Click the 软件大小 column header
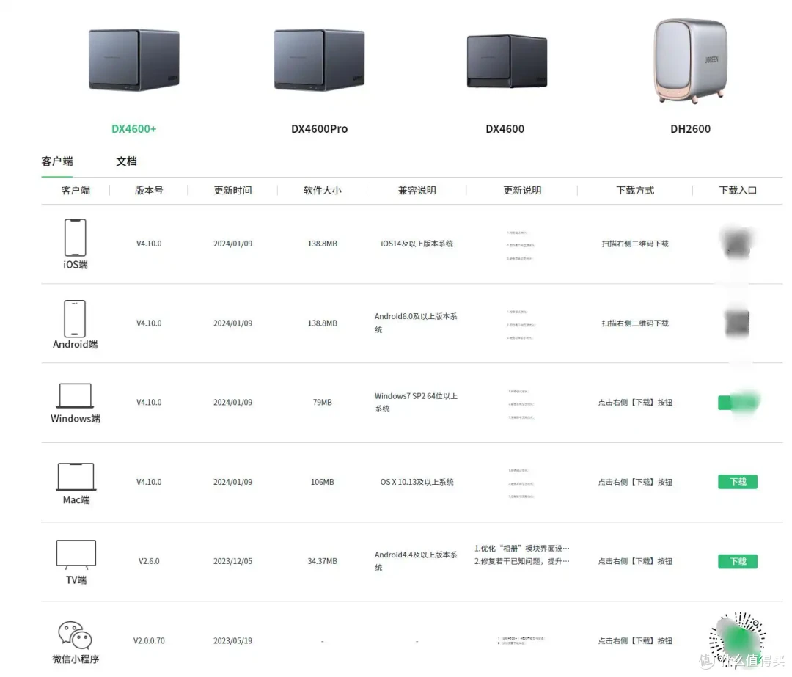The image size is (792, 677). pyautogui.click(x=322, y=191)
